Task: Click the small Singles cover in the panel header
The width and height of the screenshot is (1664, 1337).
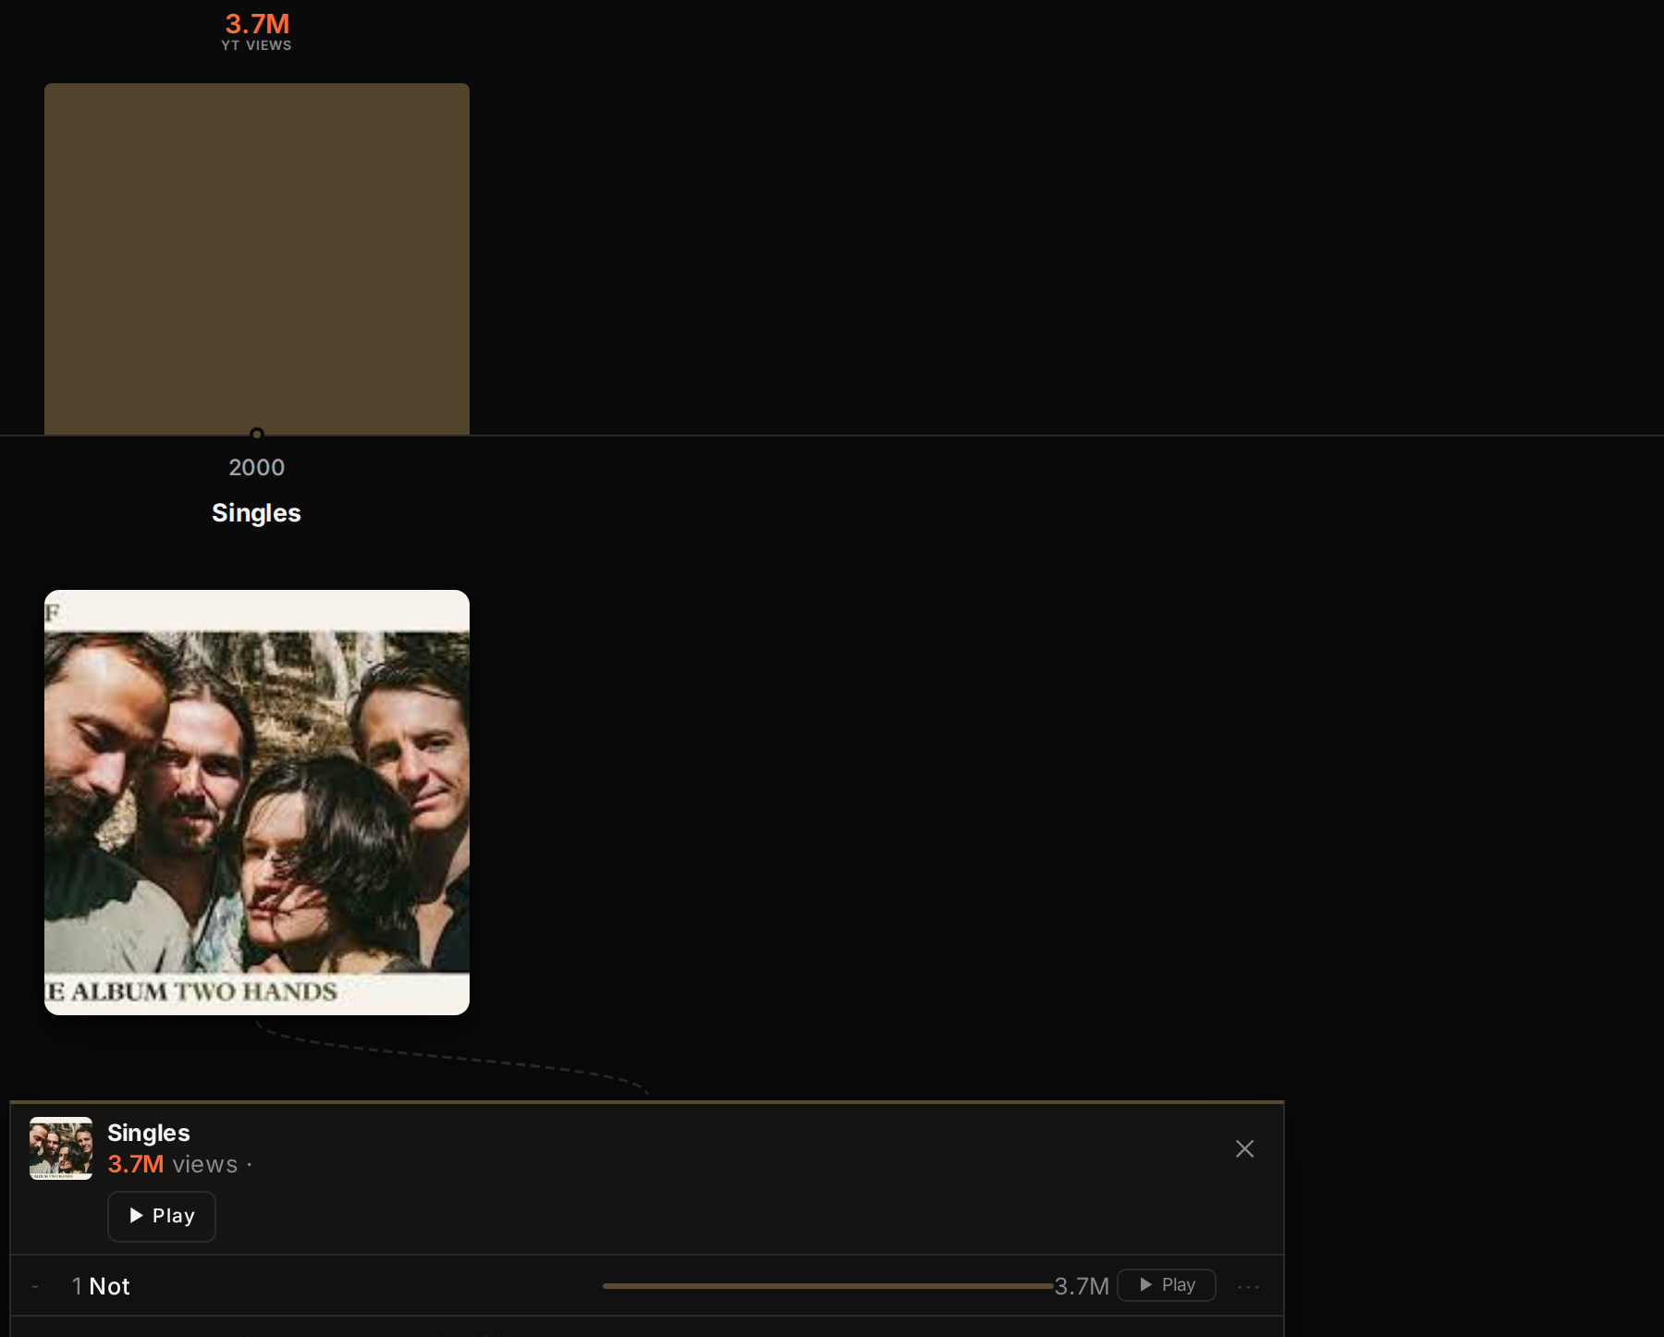Action: [x=61, y=1148]
